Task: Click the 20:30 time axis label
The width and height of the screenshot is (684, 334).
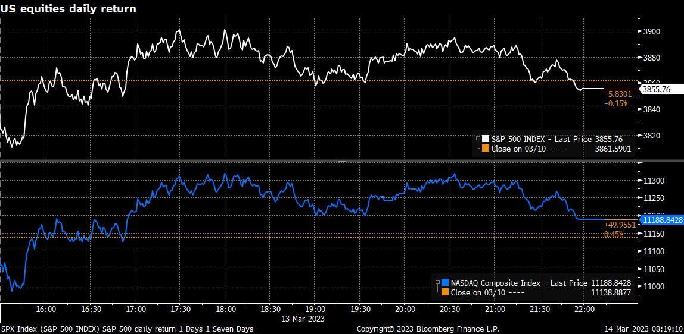Action: 449,309
